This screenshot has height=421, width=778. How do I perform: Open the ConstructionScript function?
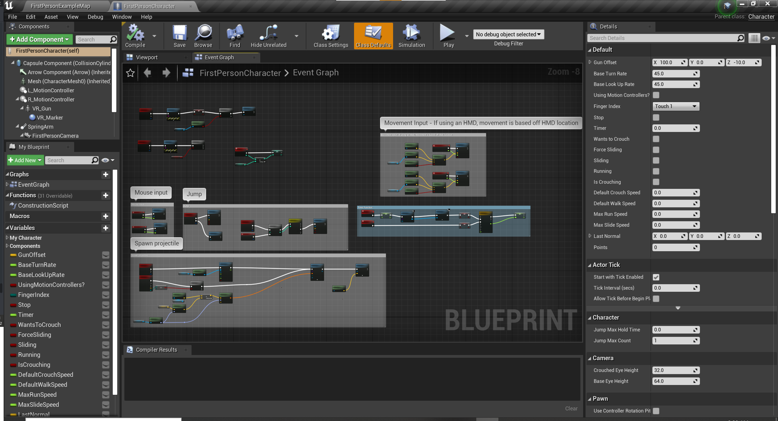(43, 206)
